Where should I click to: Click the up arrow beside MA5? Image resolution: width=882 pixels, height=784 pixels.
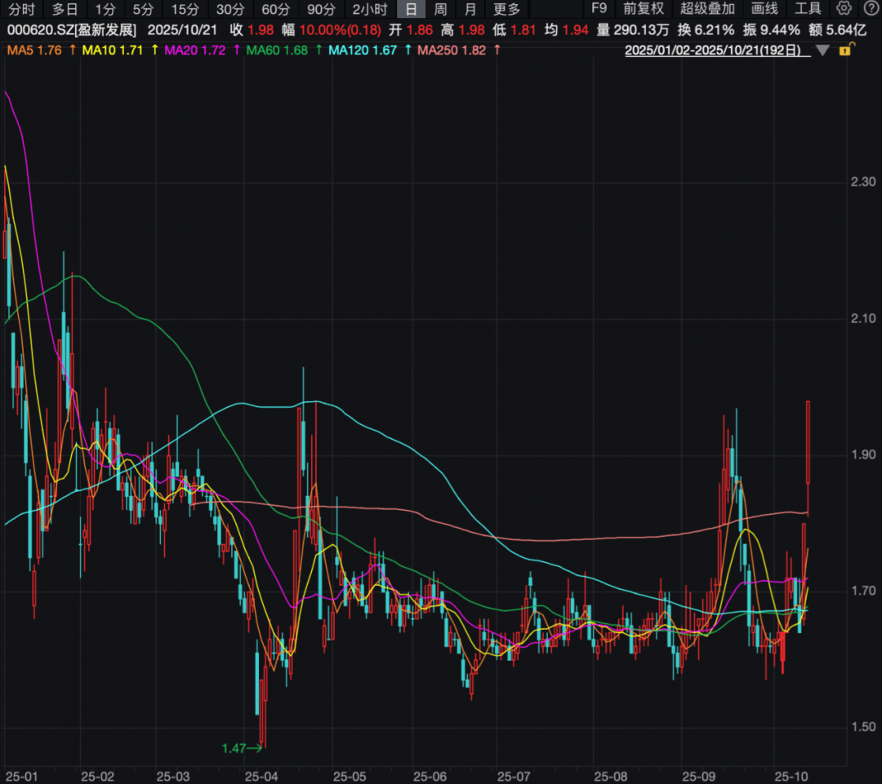(x=73, y=50)
